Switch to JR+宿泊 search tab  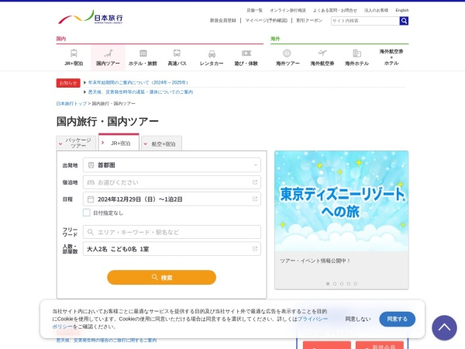point(119,143)
